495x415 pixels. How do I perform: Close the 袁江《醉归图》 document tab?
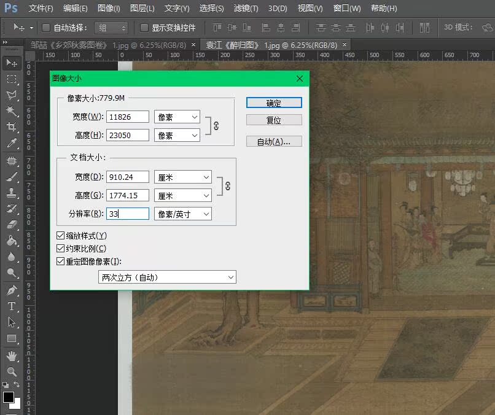345,45
